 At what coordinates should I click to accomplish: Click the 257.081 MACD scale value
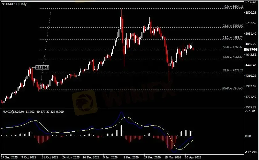(251, 111)
